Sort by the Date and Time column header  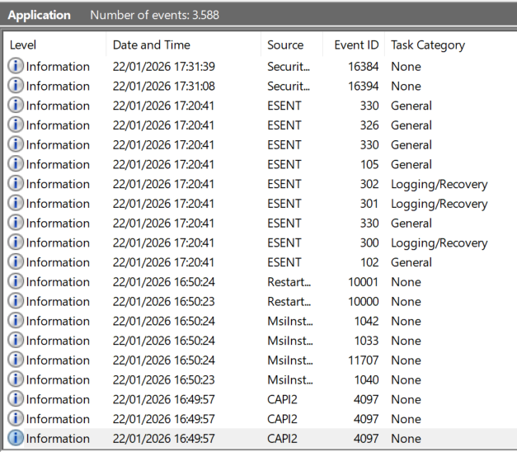pos(152,45)
